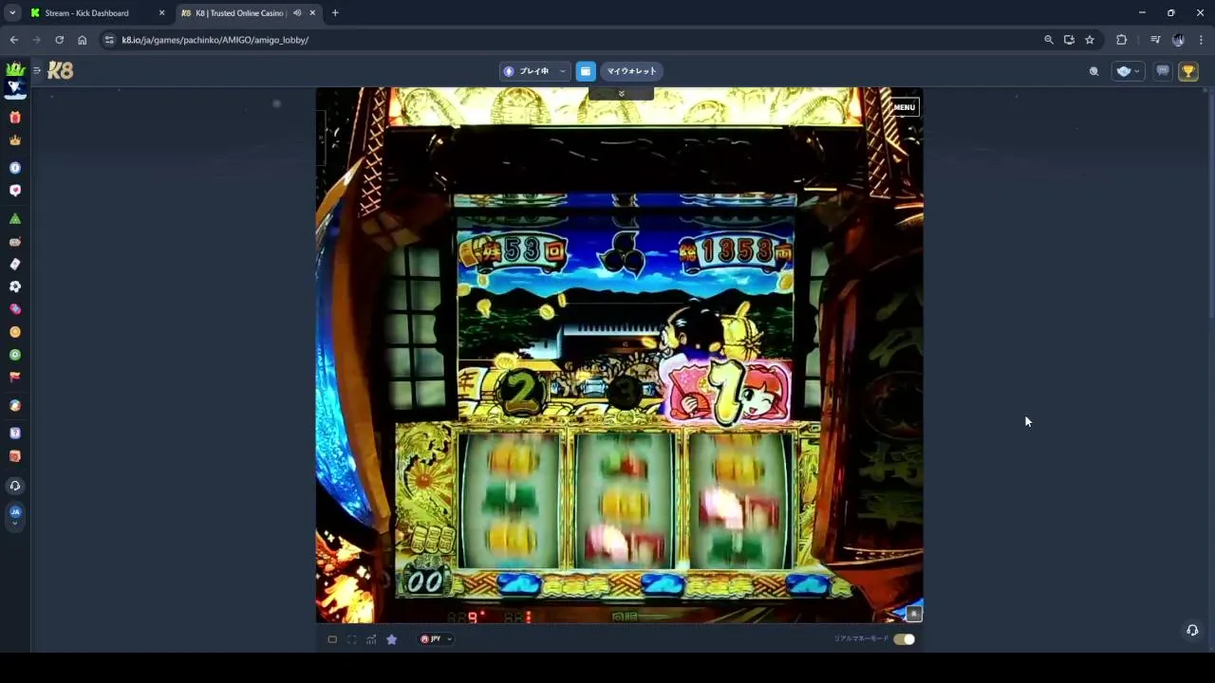Open the blue wallet icon button
This screenshot has width=1215, height=683.
click(586, 71)
